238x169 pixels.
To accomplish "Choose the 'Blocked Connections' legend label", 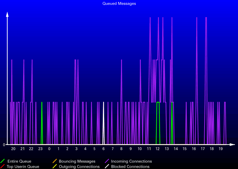I will pyautogui.click(x=130, y=167).
